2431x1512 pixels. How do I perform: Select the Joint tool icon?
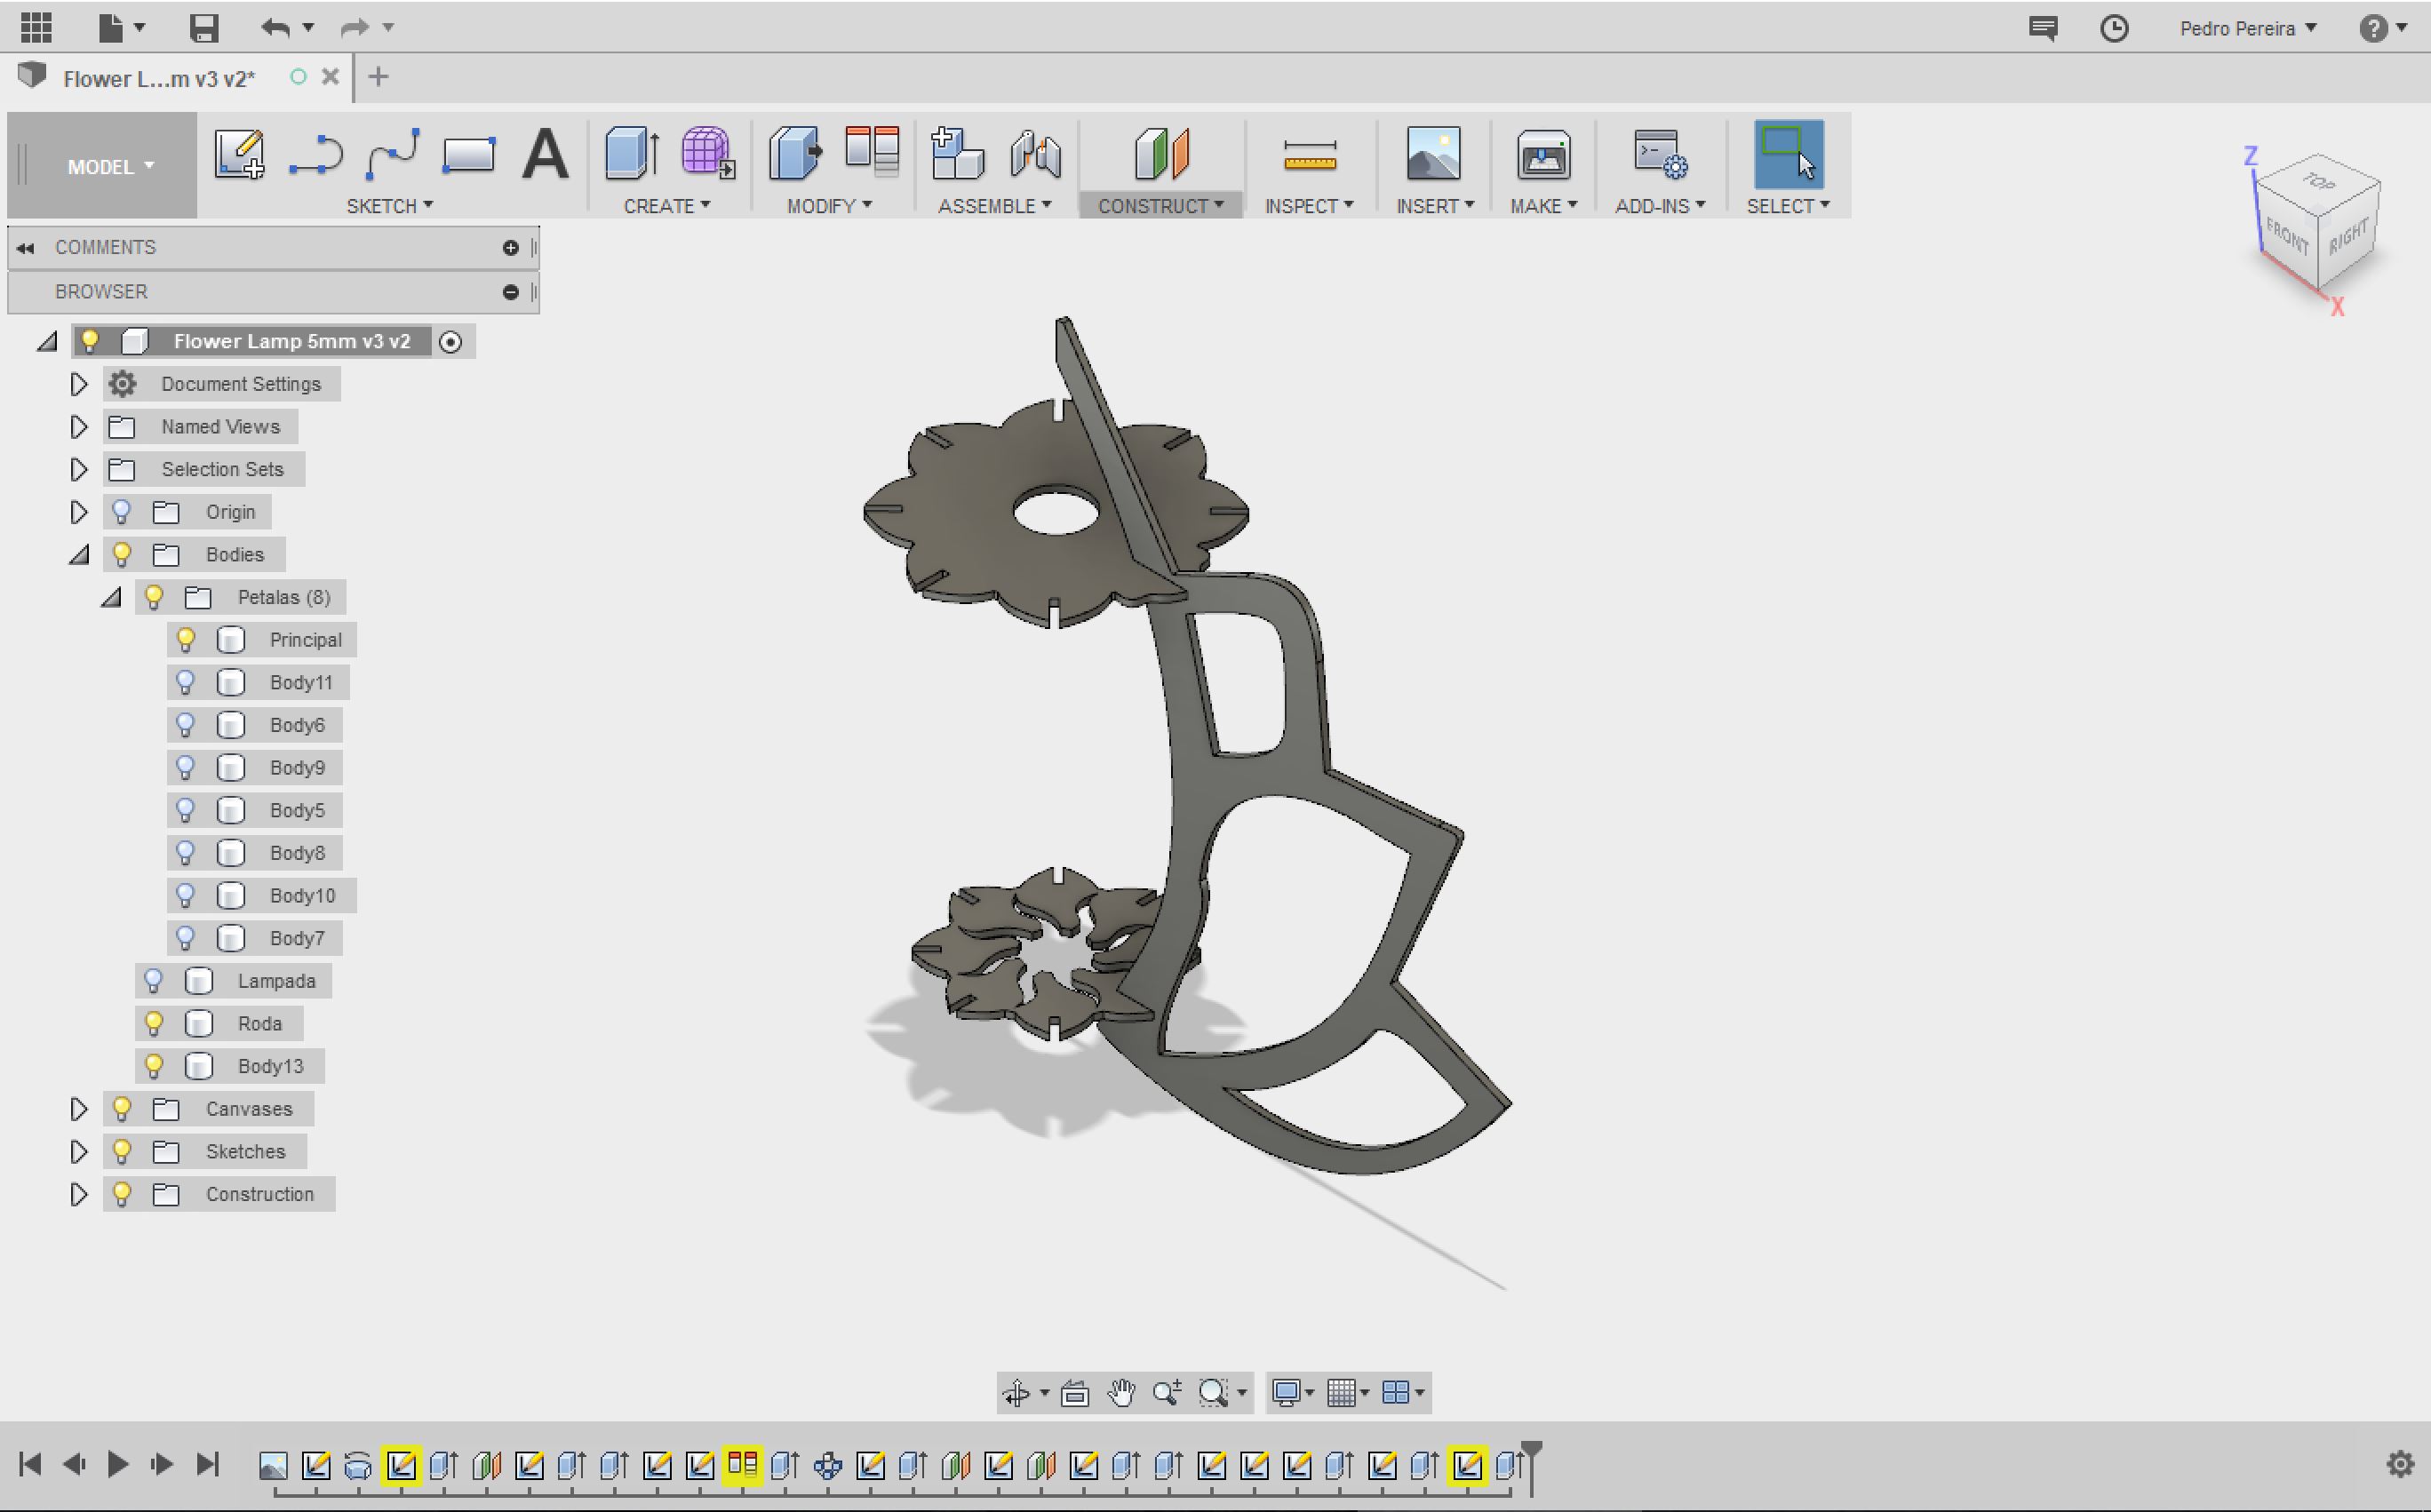pos(1035,155)
